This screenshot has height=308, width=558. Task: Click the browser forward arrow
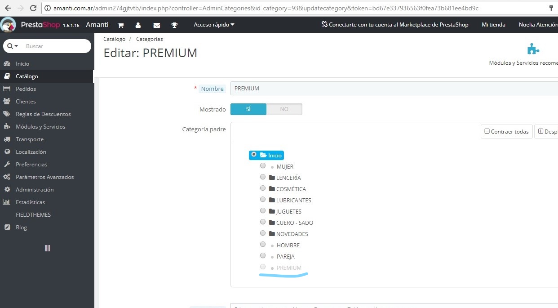click(x=21, y=8)
